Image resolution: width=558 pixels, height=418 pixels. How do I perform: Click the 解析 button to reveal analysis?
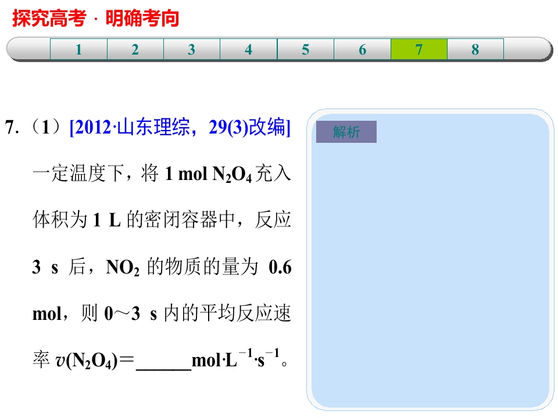[346, 132]
